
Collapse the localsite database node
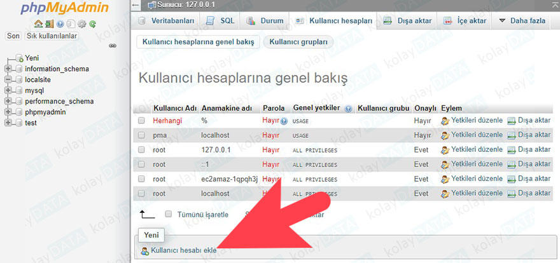point(8,79)
